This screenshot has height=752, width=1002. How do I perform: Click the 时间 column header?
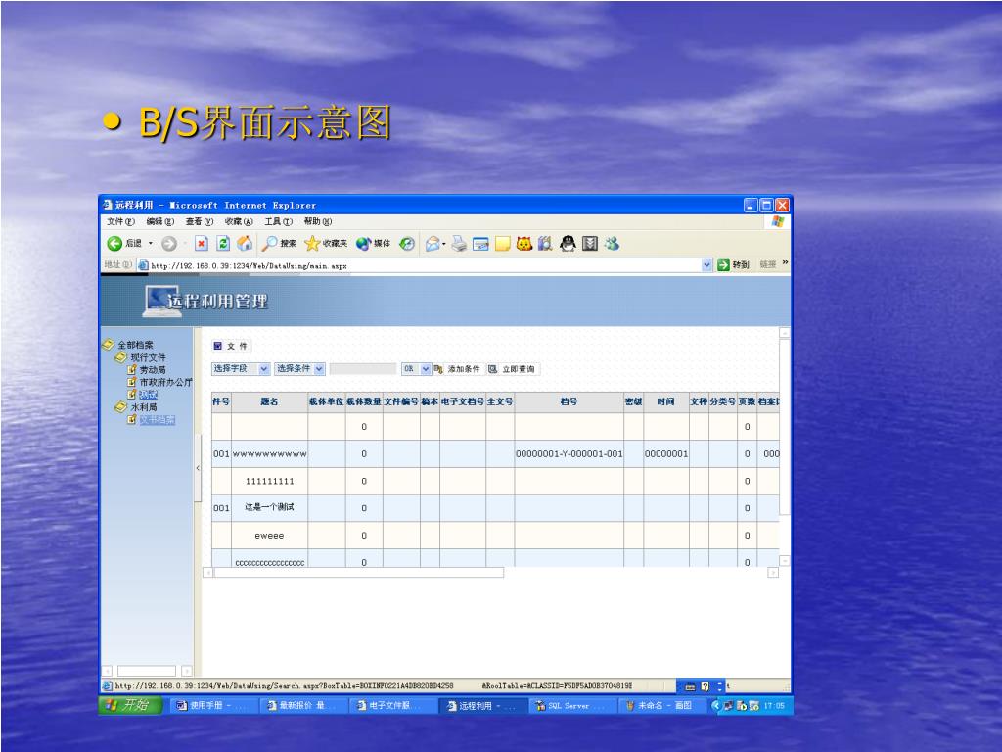point(665,401)
